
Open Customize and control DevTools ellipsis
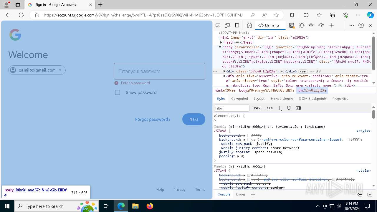(352, 26)
